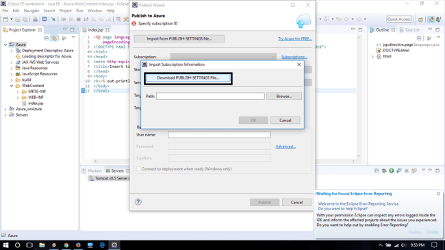Switch to the Task List tab
Screen dimensions: 445x250
click(x=409, y=30)
